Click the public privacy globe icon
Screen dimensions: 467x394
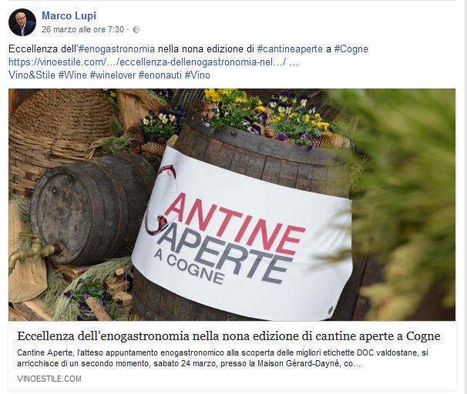pyautogui.click(x=136, y=29)
